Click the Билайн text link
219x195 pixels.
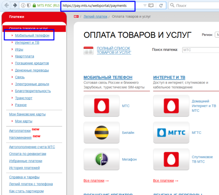pyautogui.click(x=128, y=133)
